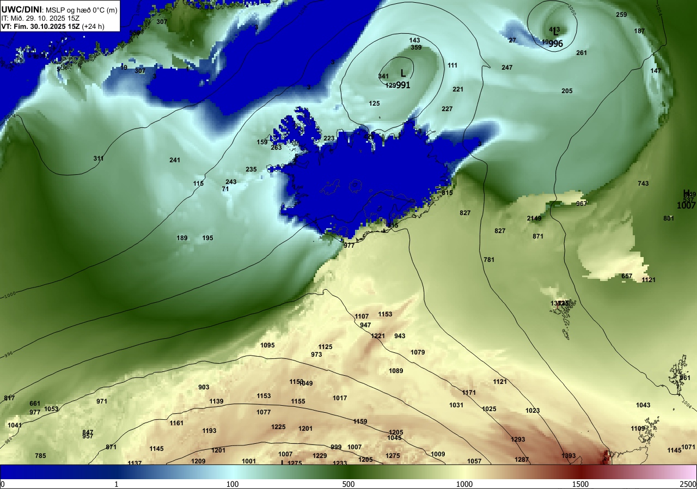Click the height value 147
The height and width of the screenshot is (489, 697).
[x=656, y=71]
